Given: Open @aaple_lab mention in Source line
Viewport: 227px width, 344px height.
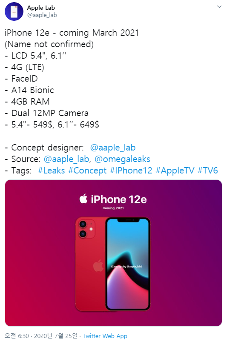Looking at the screenshot, I should pyautogui.click(x=66, y=159).
